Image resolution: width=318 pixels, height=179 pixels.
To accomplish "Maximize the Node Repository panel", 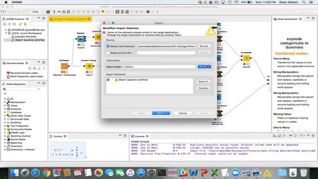I will [44, 84].
